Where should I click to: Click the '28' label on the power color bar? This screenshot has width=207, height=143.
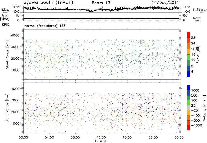tap(193, 38)
